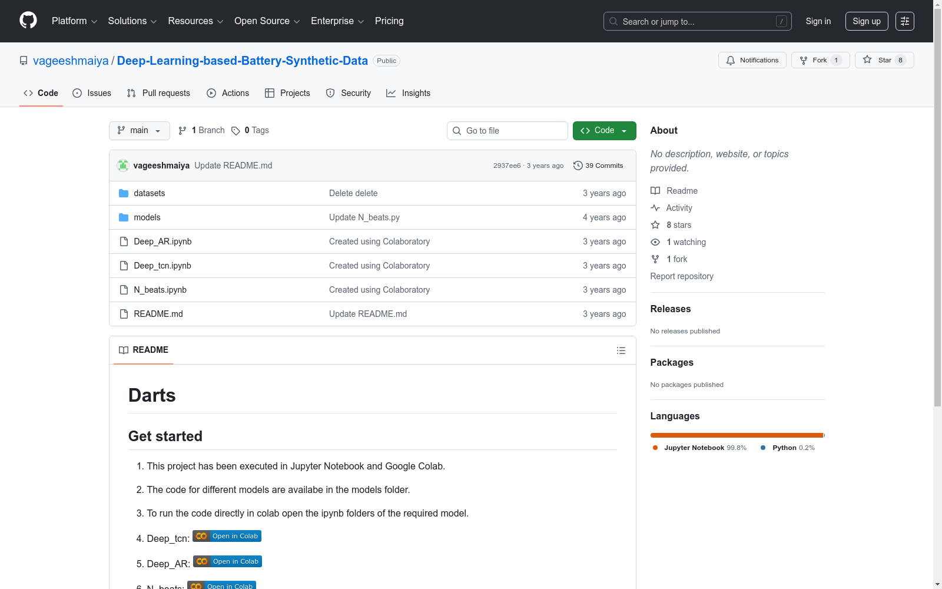
Task: Open the Insights tab
Action: point(409,93)
